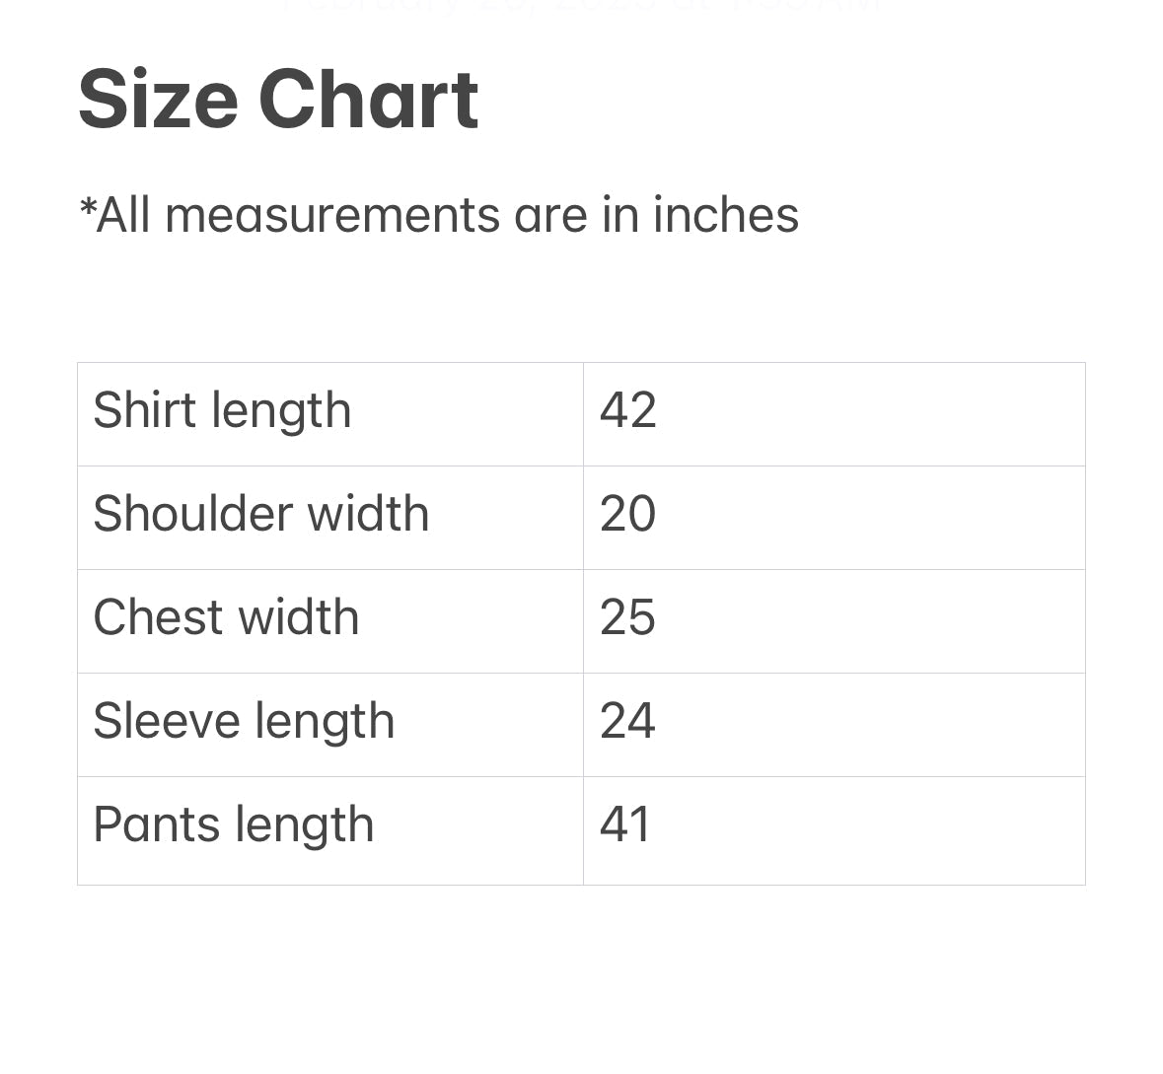This screenshot has height=1074, width=1163.
Task: Select the Pants length value 41
Action: 625,824
